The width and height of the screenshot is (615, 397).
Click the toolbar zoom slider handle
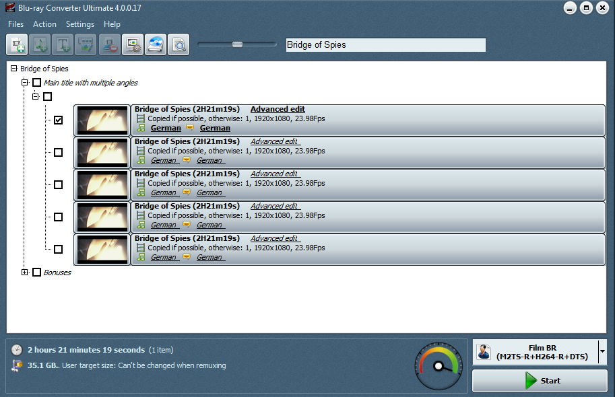click(x=237, y=44)
